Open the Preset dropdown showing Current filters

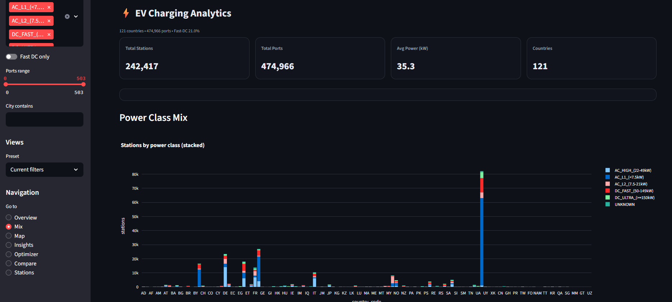pos(45,170)
